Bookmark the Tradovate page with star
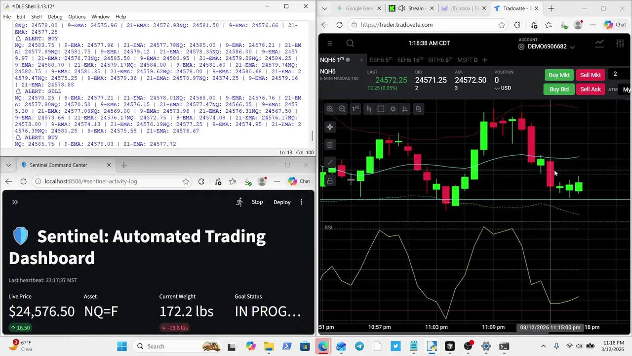 click(x=502, y=25)
